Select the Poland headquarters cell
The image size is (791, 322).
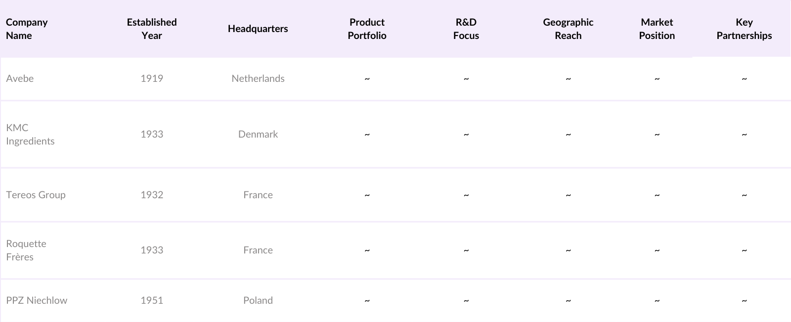258,300
